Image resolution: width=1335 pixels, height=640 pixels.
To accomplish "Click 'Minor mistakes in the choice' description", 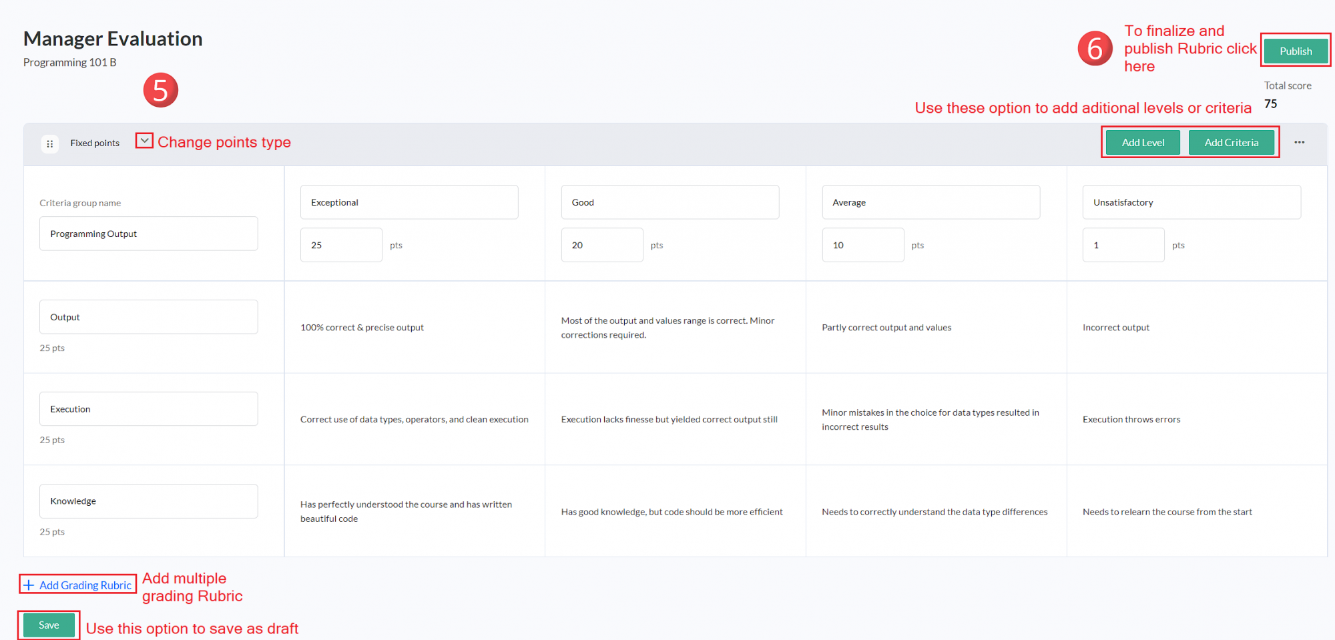I will (930, 420).
